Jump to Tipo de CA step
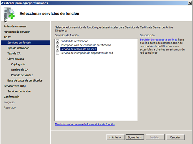Image resolution: width=193 pixels, height=144 pixels. tap(14, 53)
